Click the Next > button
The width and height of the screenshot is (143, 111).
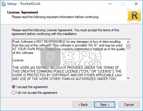click(105, 105)
